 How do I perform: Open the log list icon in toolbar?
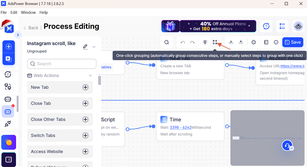tap(266, 42)
